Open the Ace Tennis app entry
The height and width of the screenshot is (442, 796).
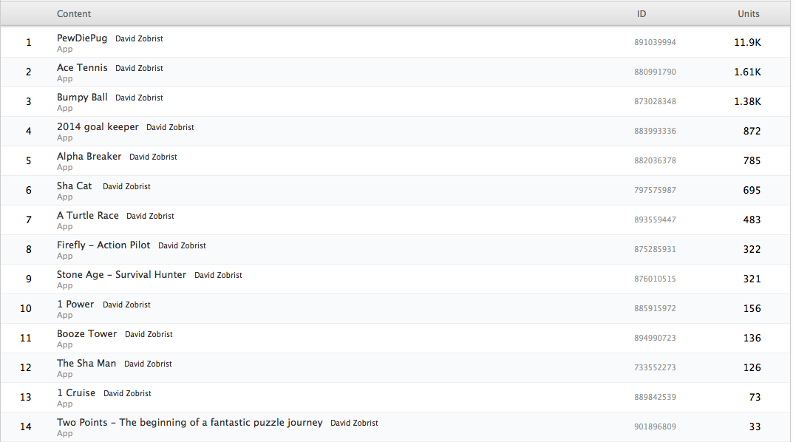(82, 67)
